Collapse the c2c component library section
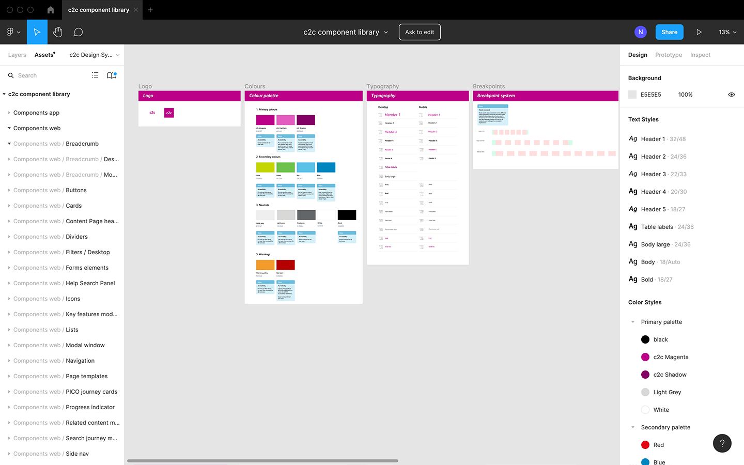 [x=4, y=94]
